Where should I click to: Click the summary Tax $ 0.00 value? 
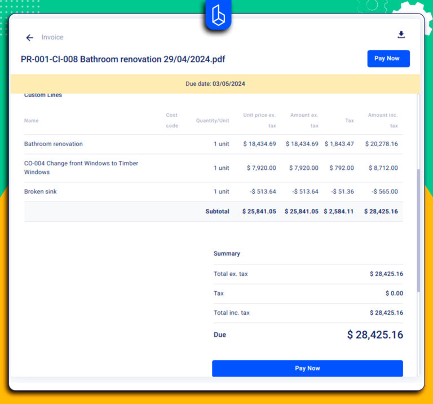pos(394,293)
